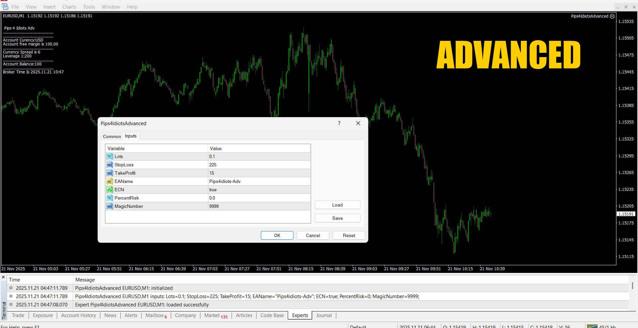This screenshot has height=328, width=638.
Task: Switch to the Code Base tab
Action: pos(272,315)
